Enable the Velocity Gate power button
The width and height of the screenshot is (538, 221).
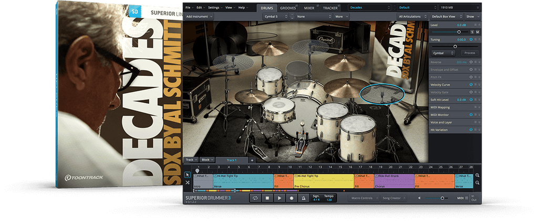click(x=471, y=92)
